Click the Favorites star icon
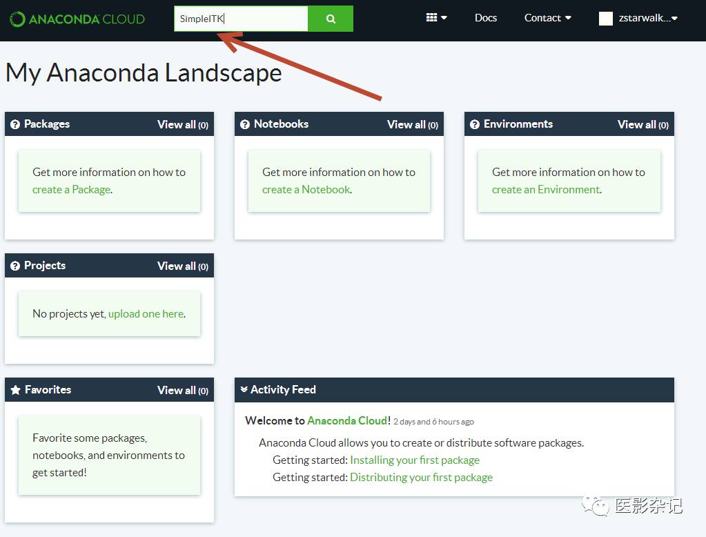 tap(15, 391)
